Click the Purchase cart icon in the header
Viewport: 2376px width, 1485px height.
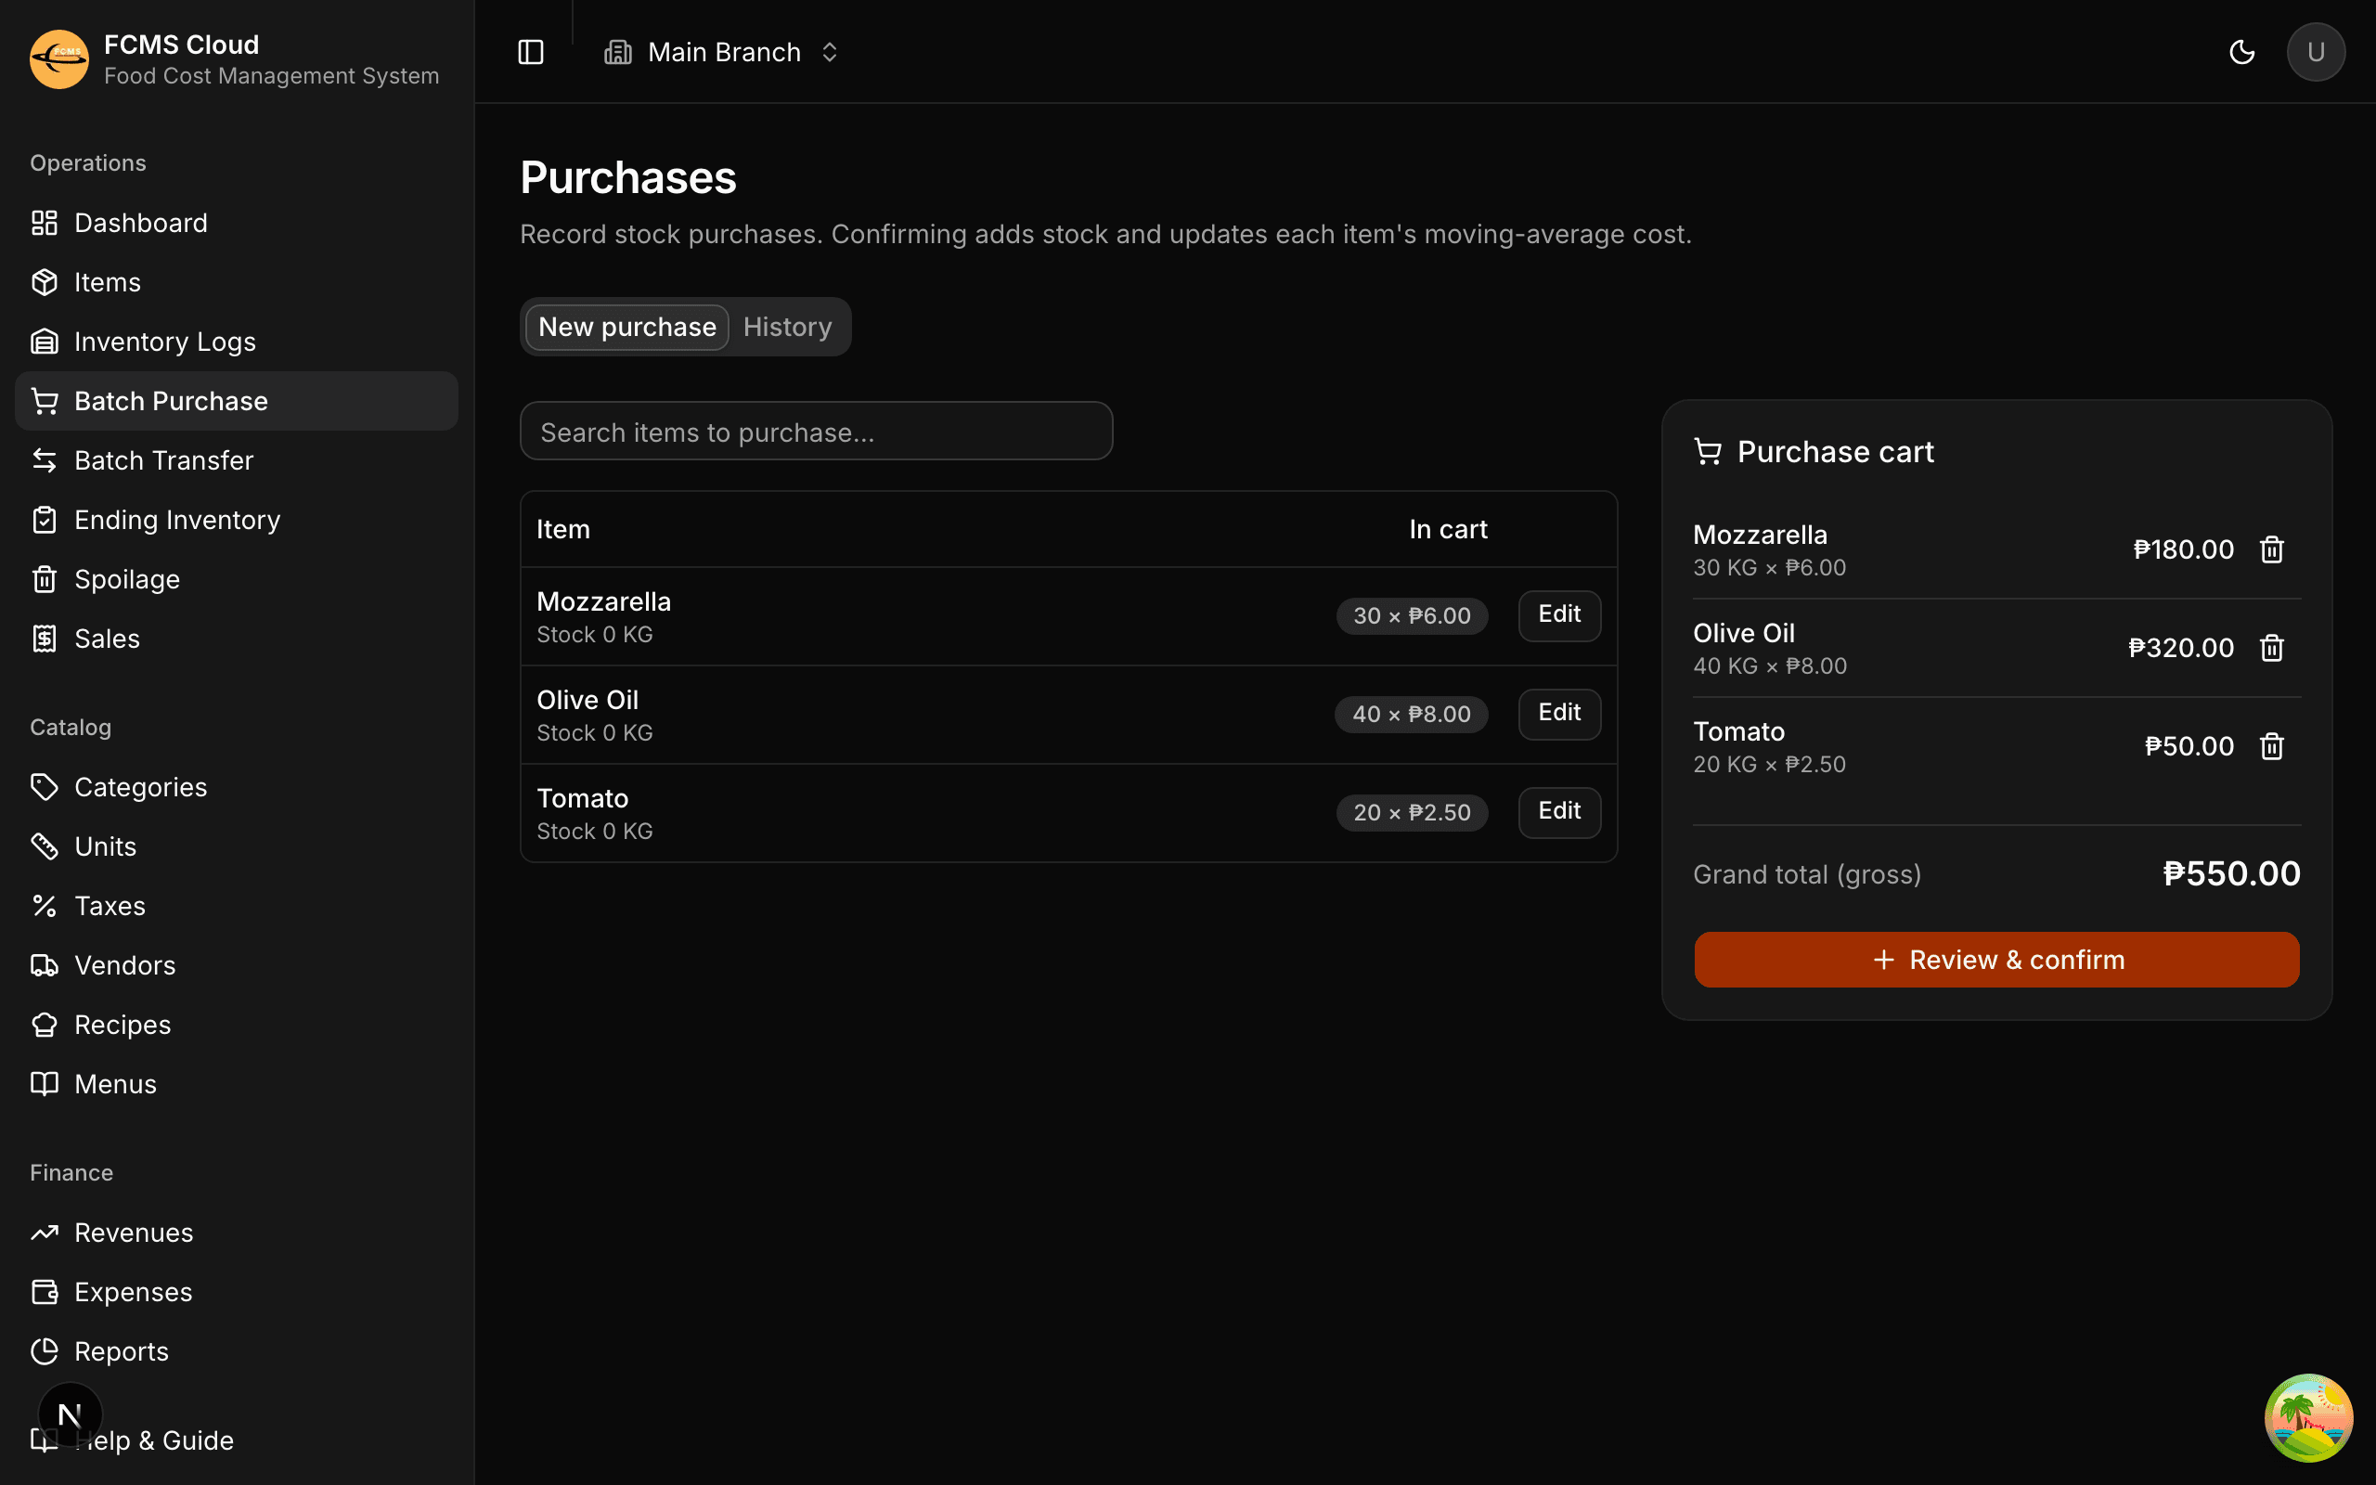[x=1709, y=452]
